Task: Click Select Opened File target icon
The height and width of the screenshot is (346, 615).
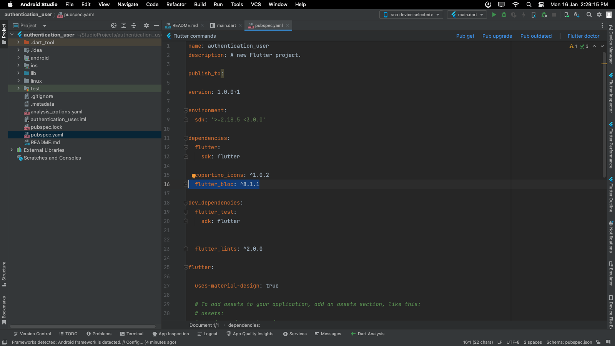Action: click(x=114, y=25)
